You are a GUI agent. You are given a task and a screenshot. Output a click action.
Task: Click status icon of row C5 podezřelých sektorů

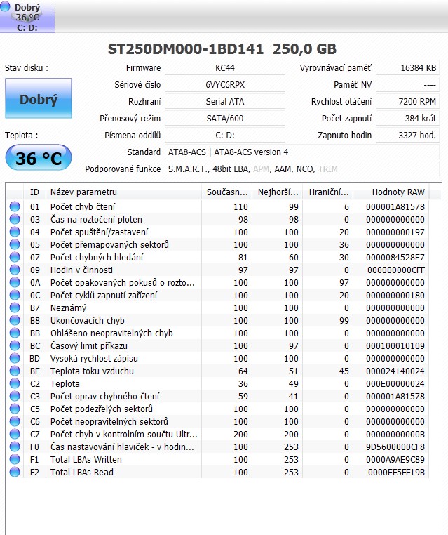click(x=15, y=409)
